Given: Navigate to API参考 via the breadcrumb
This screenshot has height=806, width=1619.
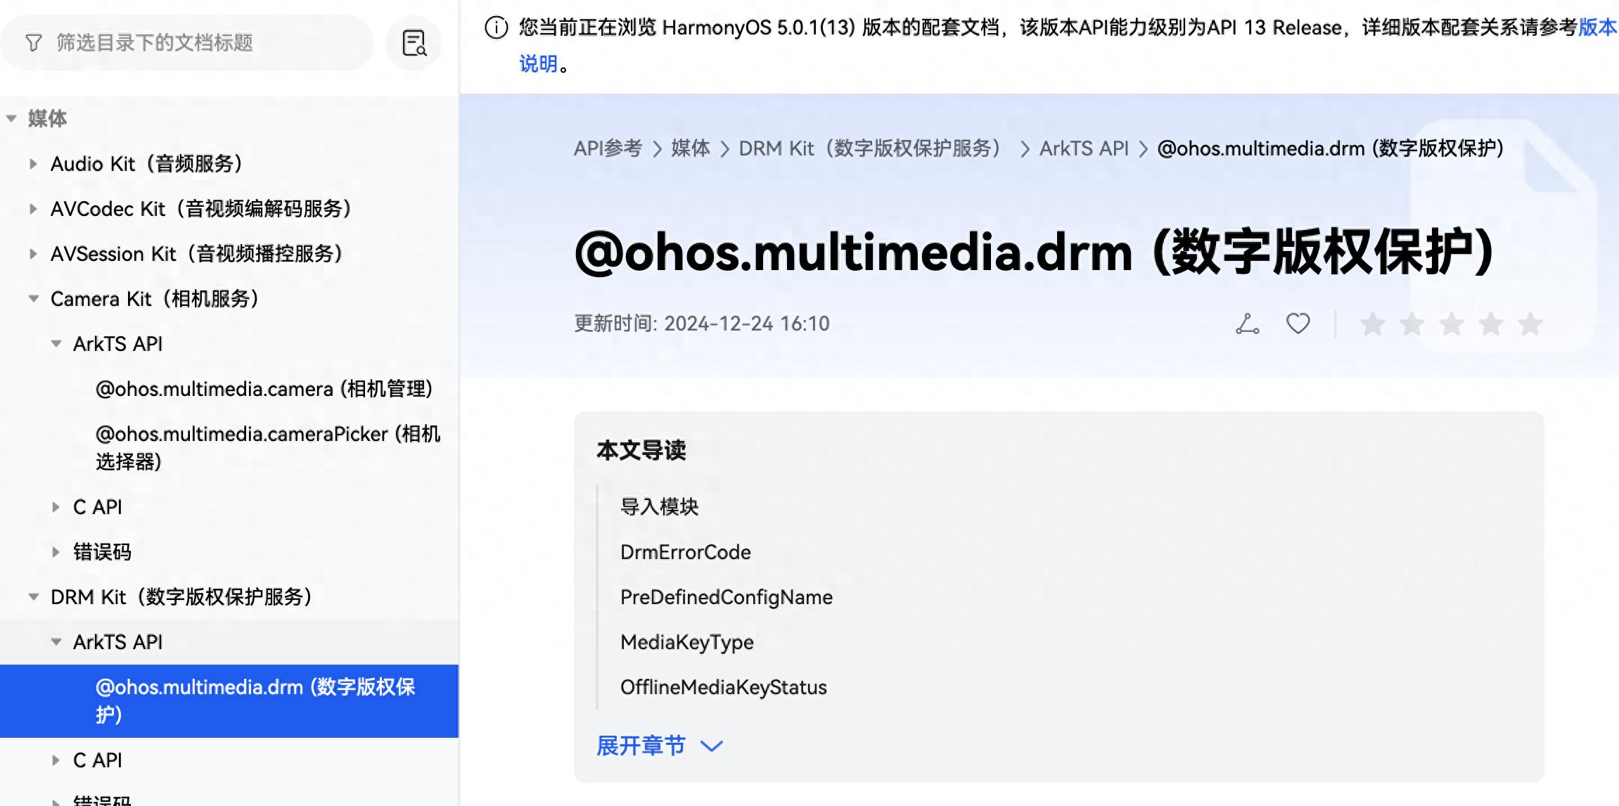Looking at the screenshot, I should (x=609, y=148).
